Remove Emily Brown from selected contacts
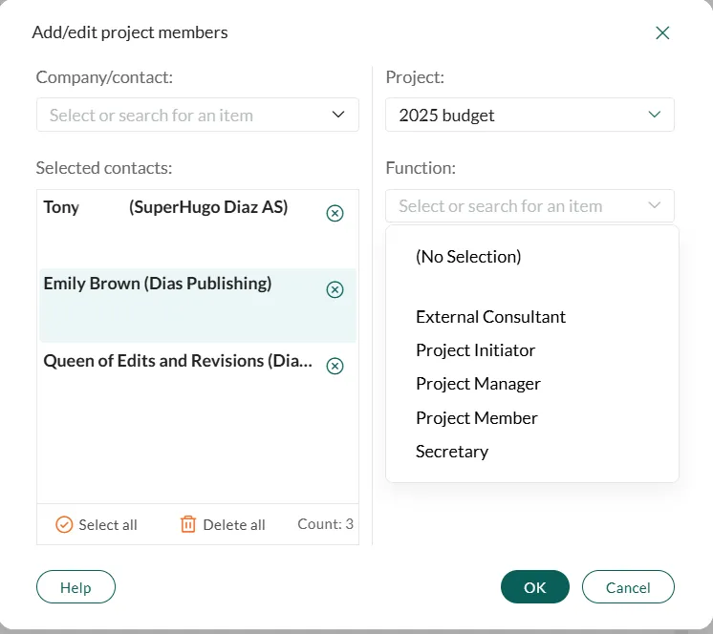Screen dimensions: 713x634 pyautogui.click(x=335, y=289)
